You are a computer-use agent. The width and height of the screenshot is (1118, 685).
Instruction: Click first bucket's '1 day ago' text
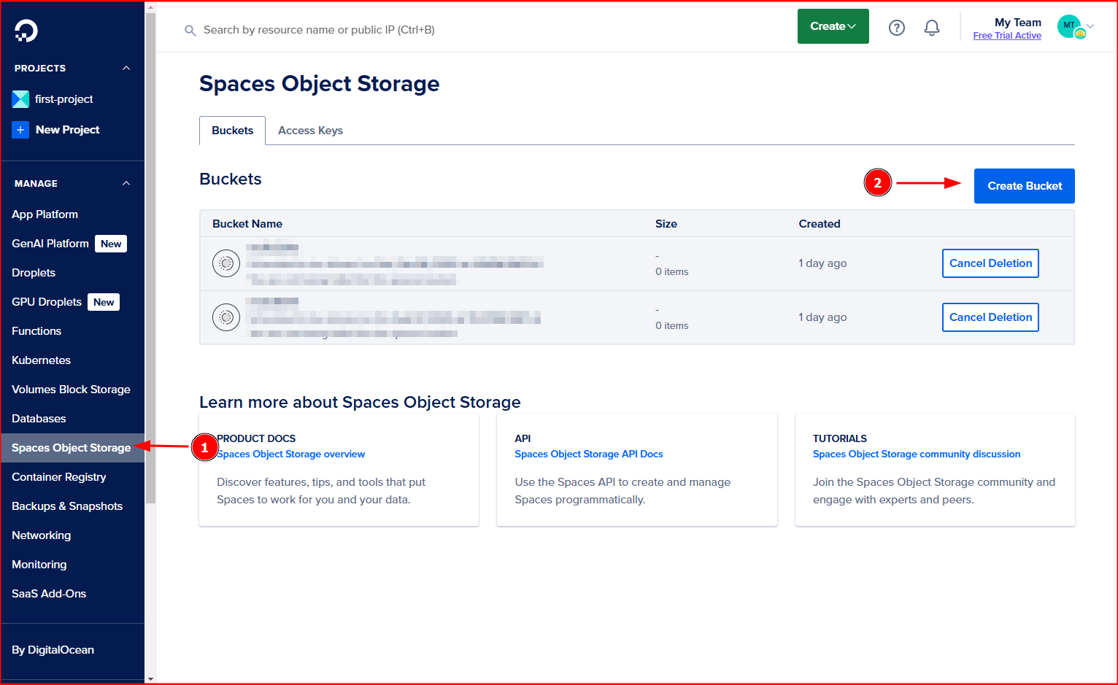(822, 263)
